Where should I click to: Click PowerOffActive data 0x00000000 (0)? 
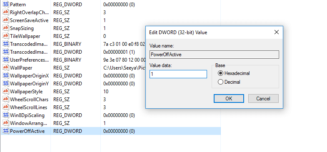119,131
